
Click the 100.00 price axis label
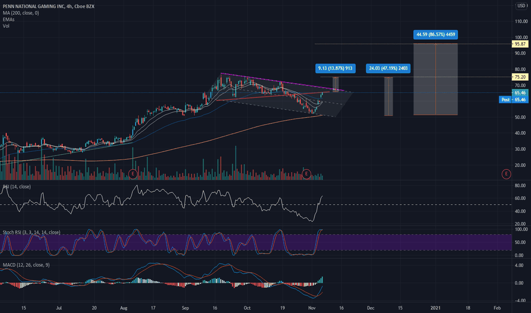(521, 38)
